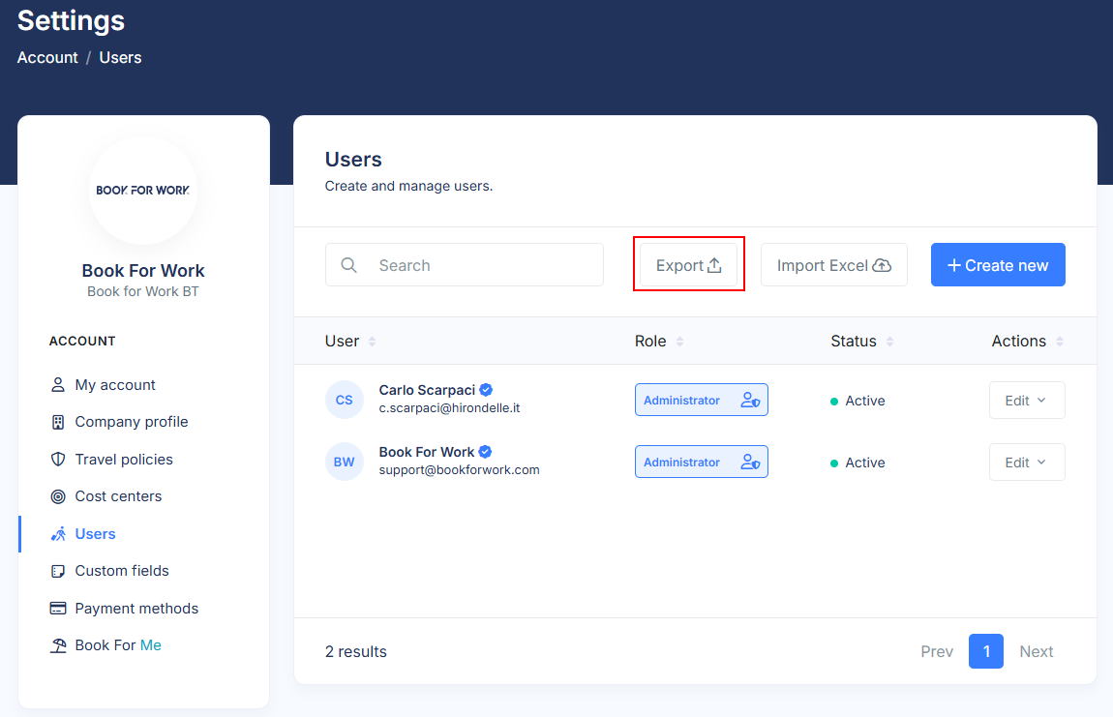Open Travel policies in the sidebar
The height and width of the screenshot is (717, 1113).
click(124, 460)
